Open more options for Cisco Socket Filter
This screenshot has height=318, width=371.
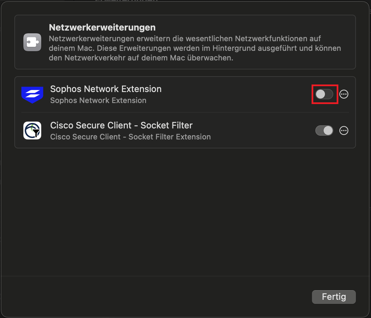pos(344,130)
